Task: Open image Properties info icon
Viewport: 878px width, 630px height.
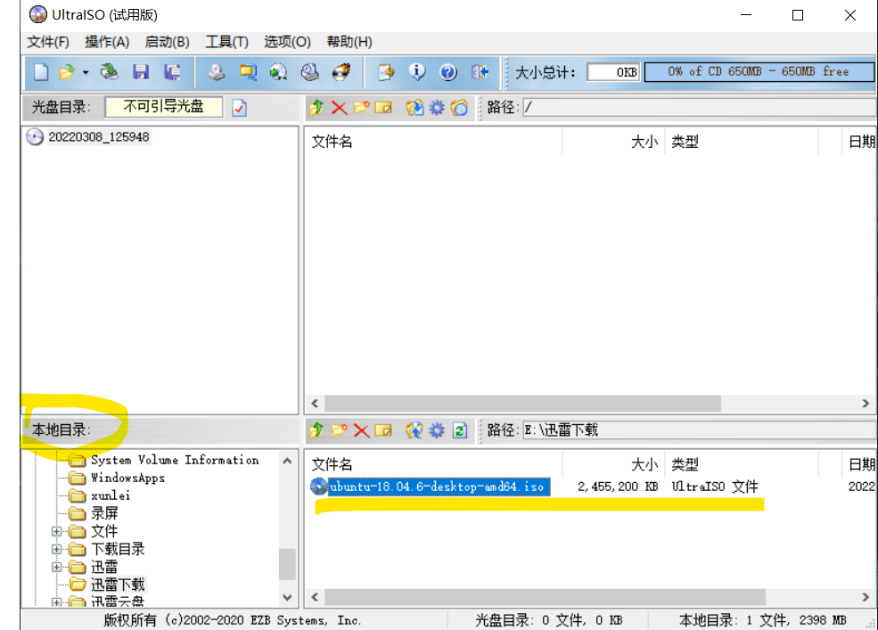Action: coord(416,72)
